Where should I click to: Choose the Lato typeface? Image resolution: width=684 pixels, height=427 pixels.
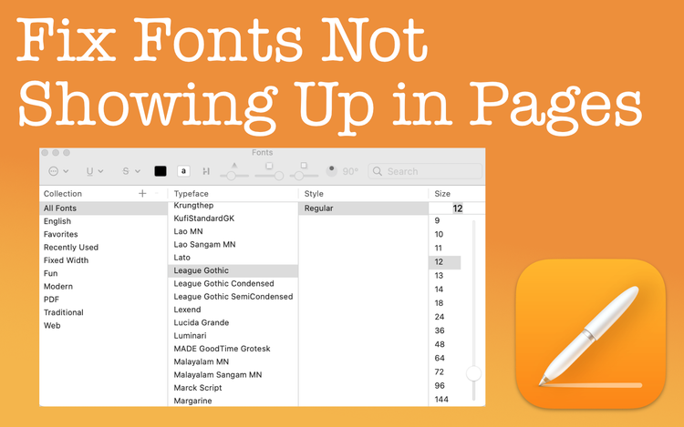233,258
